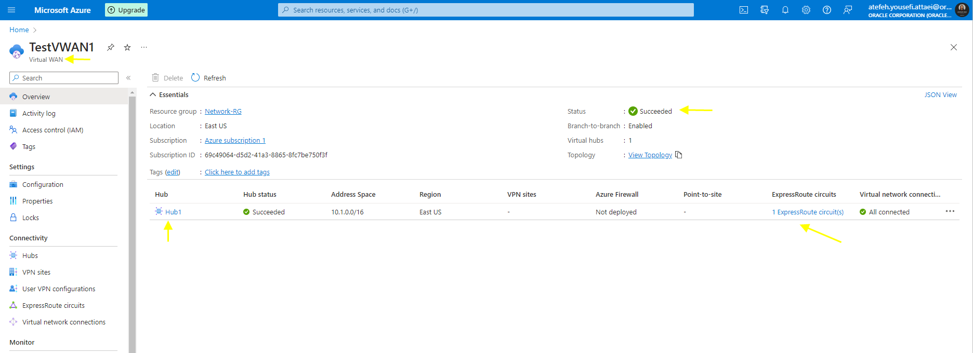973x353 pixels.
Task: Open Cloud Shell from top bar
Action: (744, 10)
